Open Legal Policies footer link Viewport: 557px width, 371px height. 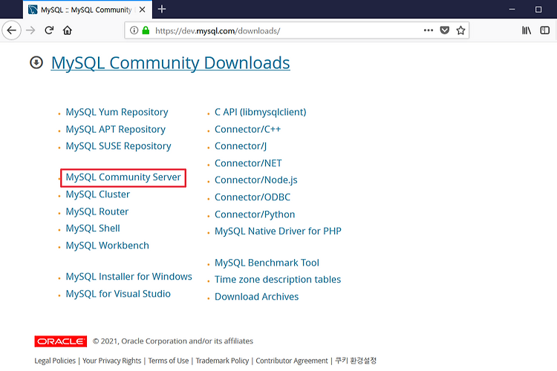(x=55, y=361)
